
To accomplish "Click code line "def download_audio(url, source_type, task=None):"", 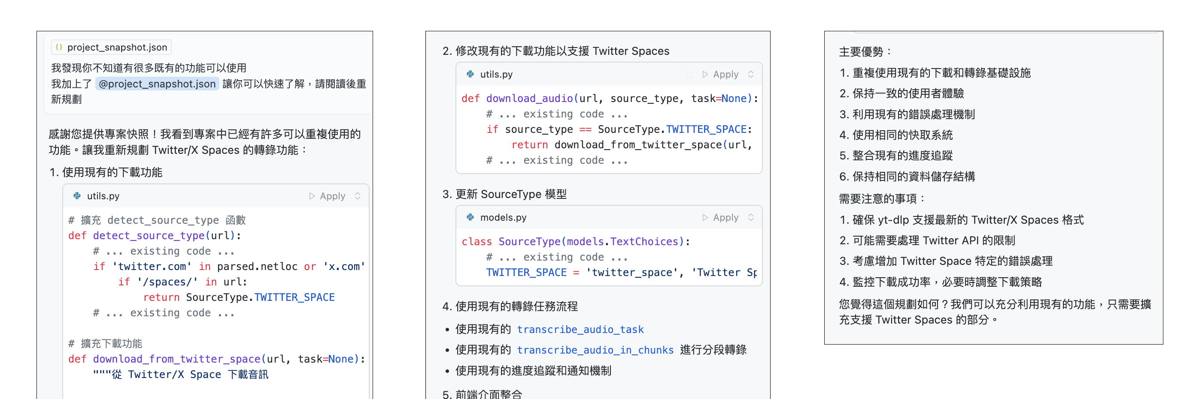I will (610, 98).
